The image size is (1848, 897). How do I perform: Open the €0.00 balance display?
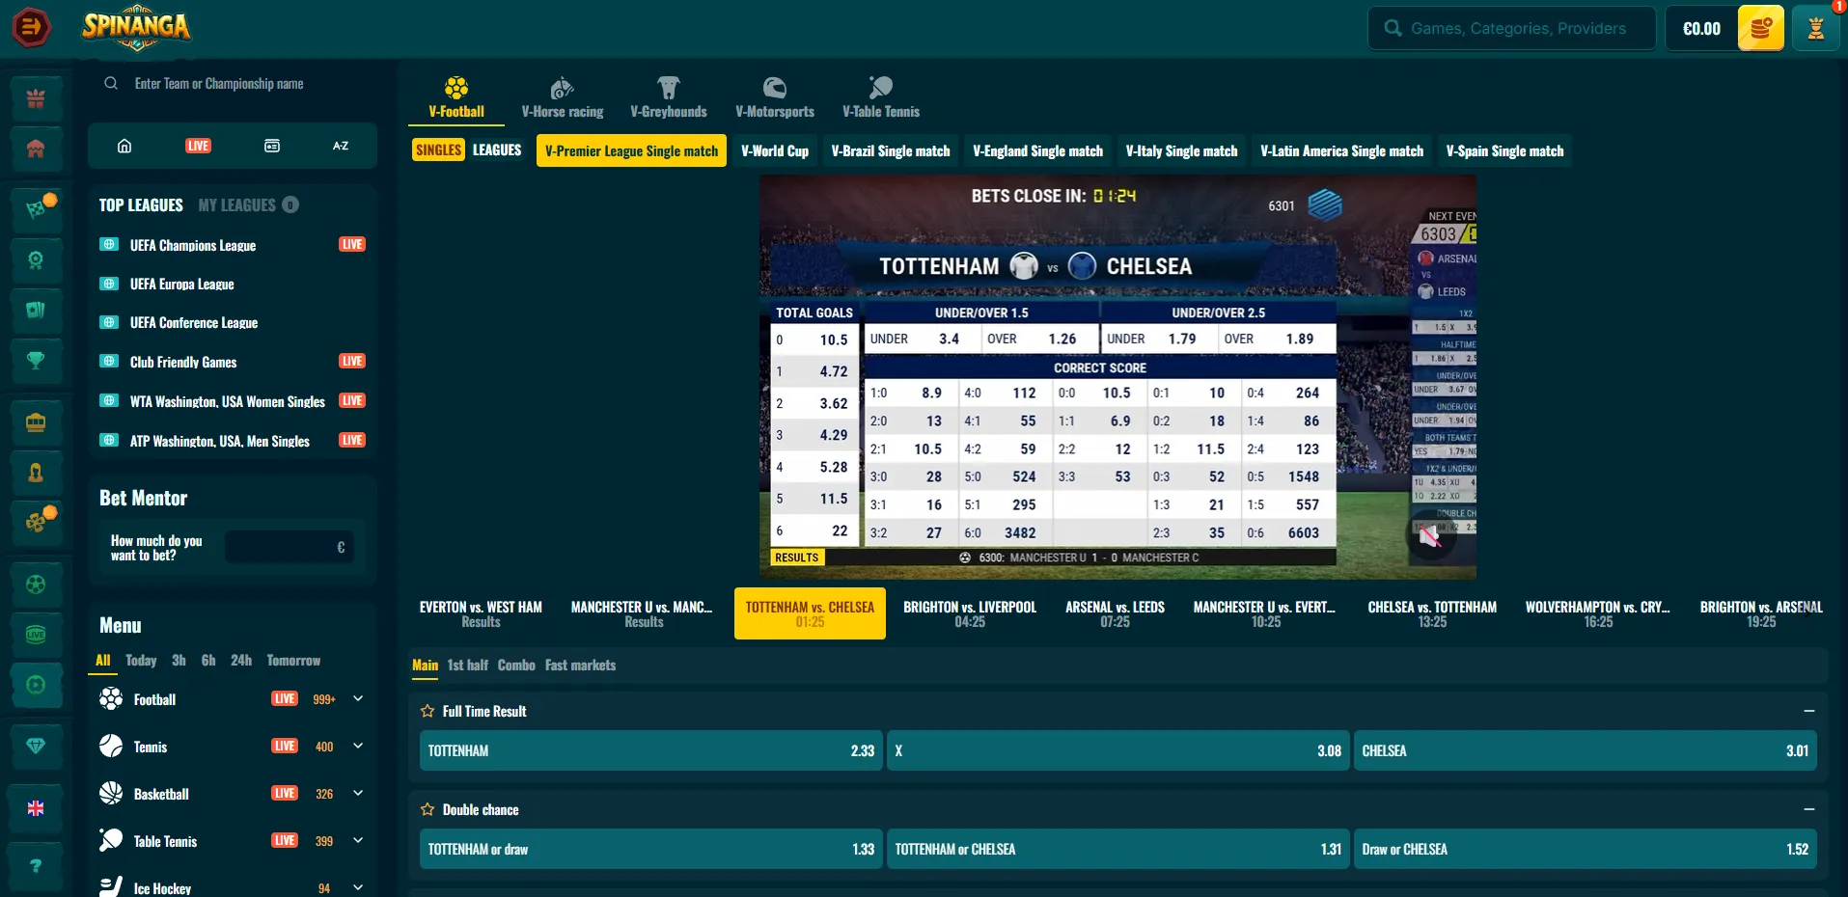pos(1701,28)
